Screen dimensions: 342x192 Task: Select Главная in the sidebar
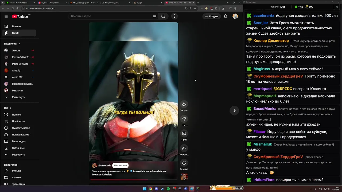19,26
